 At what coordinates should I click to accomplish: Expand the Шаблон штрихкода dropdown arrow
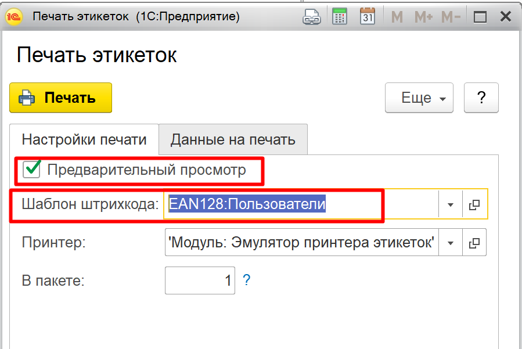click(451, 204)
